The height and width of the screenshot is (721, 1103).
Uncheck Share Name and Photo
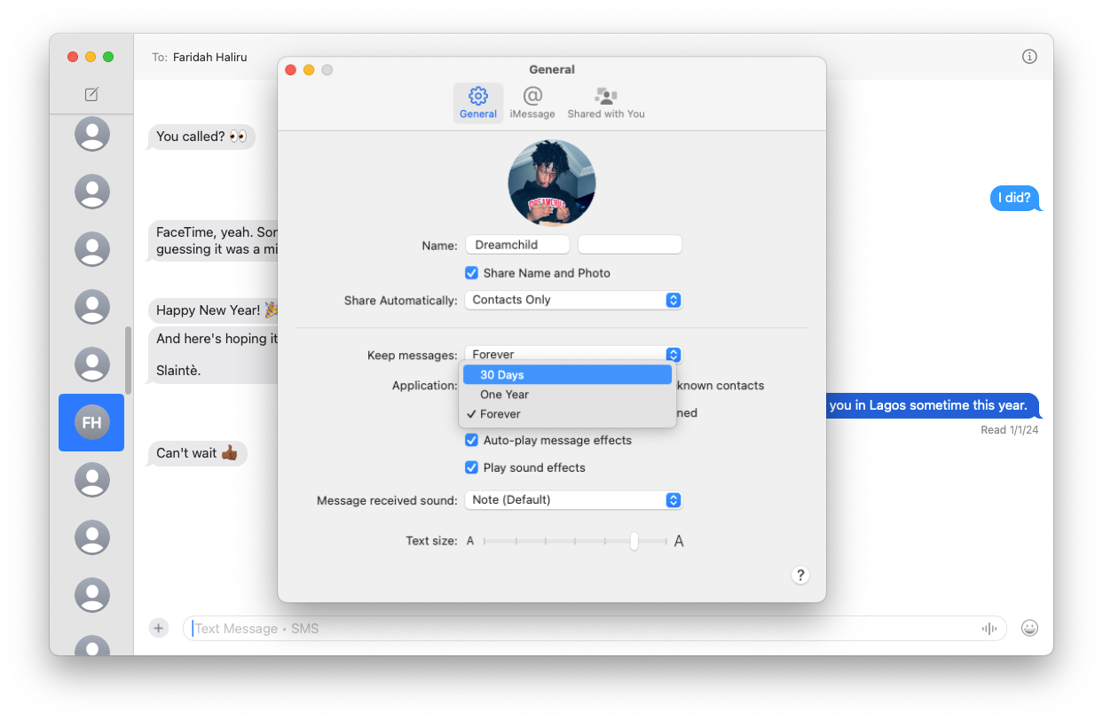tap(471, 273)
